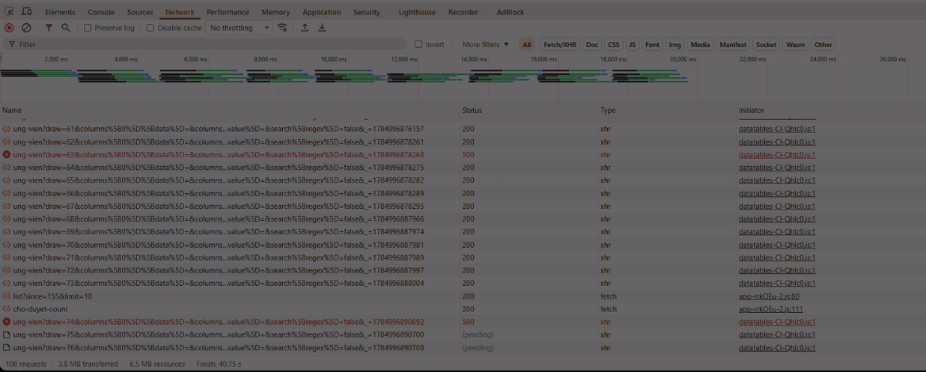Image resolution: width=926 pixels, height=372 pixels.
Task: Open the Security tab
Action: tap(367, 12)
